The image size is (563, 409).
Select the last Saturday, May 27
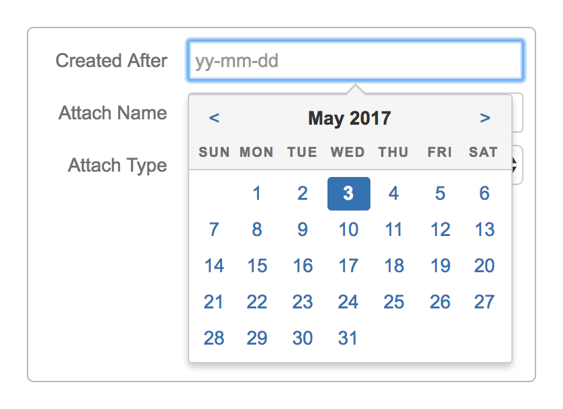coord(484,302)
